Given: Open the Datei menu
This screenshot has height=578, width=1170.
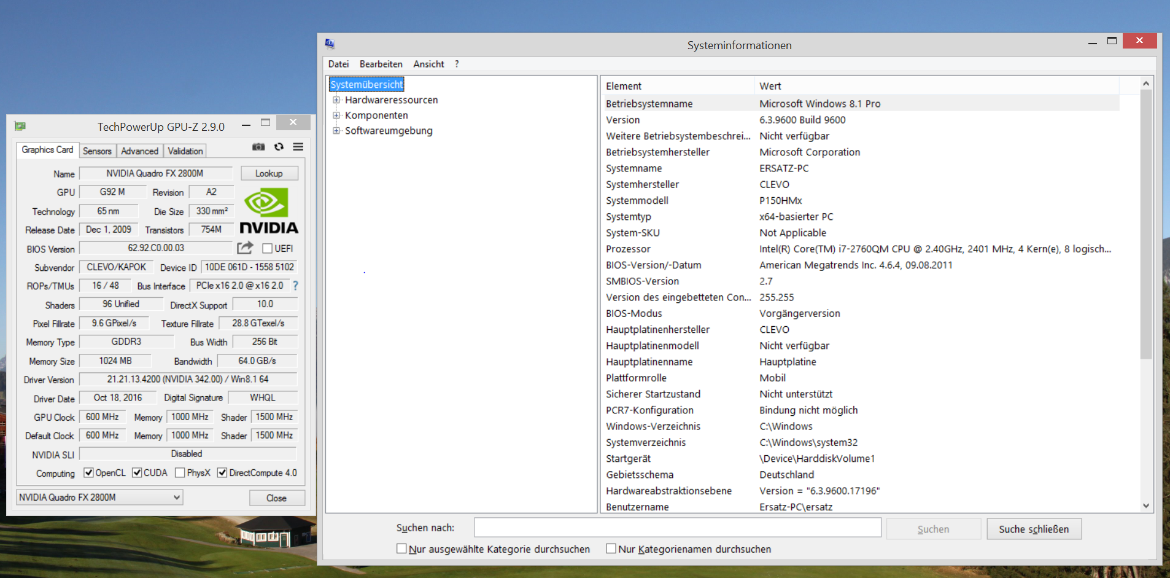Looking at the screenshot, I should tap(338, 64).
